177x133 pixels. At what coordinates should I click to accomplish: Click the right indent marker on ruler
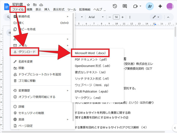(155, 25)
